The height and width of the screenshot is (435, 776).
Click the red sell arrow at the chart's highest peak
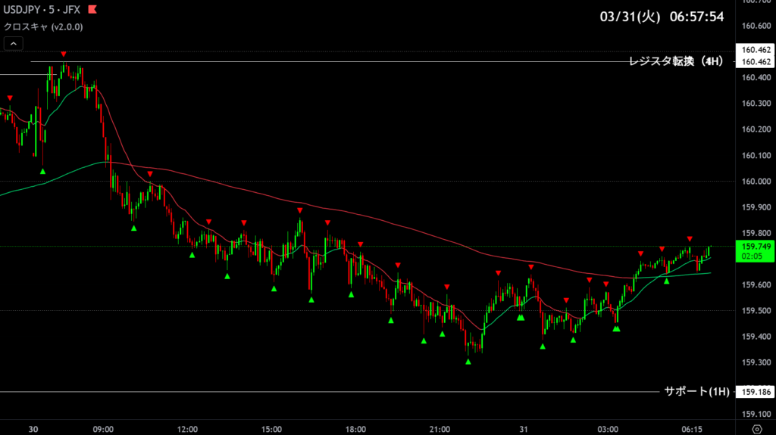pyautogui.click(x=64, y=54)
